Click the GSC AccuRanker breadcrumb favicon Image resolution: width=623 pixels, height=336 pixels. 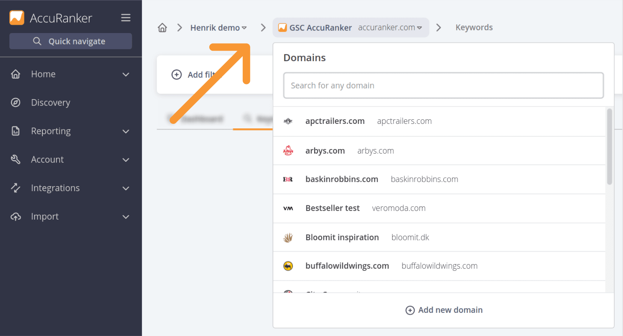pyautogui.click(x=282, y=27)
